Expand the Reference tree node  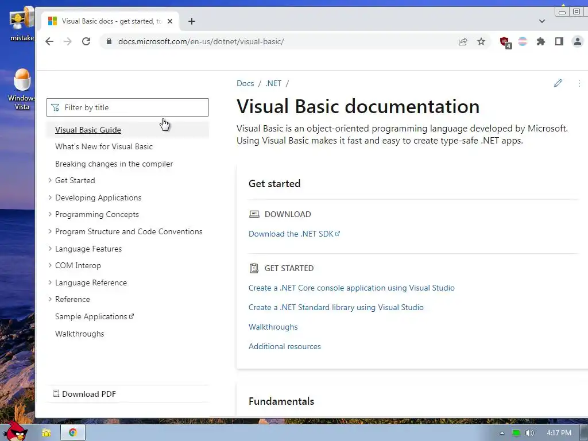pos(50,299)
